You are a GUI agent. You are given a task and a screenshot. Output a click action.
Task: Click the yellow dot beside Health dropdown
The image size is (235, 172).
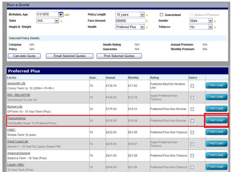[x=147, y=27]
